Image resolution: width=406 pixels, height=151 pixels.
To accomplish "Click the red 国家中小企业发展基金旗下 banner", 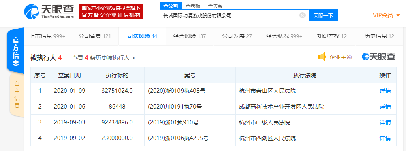I will [x=111, y=12].
